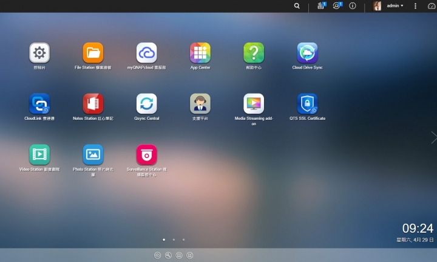Image resolution: width=437 pixels, height=262 pixels.
Task: Expand the admin user dropdown
Action: coord(395,5)
